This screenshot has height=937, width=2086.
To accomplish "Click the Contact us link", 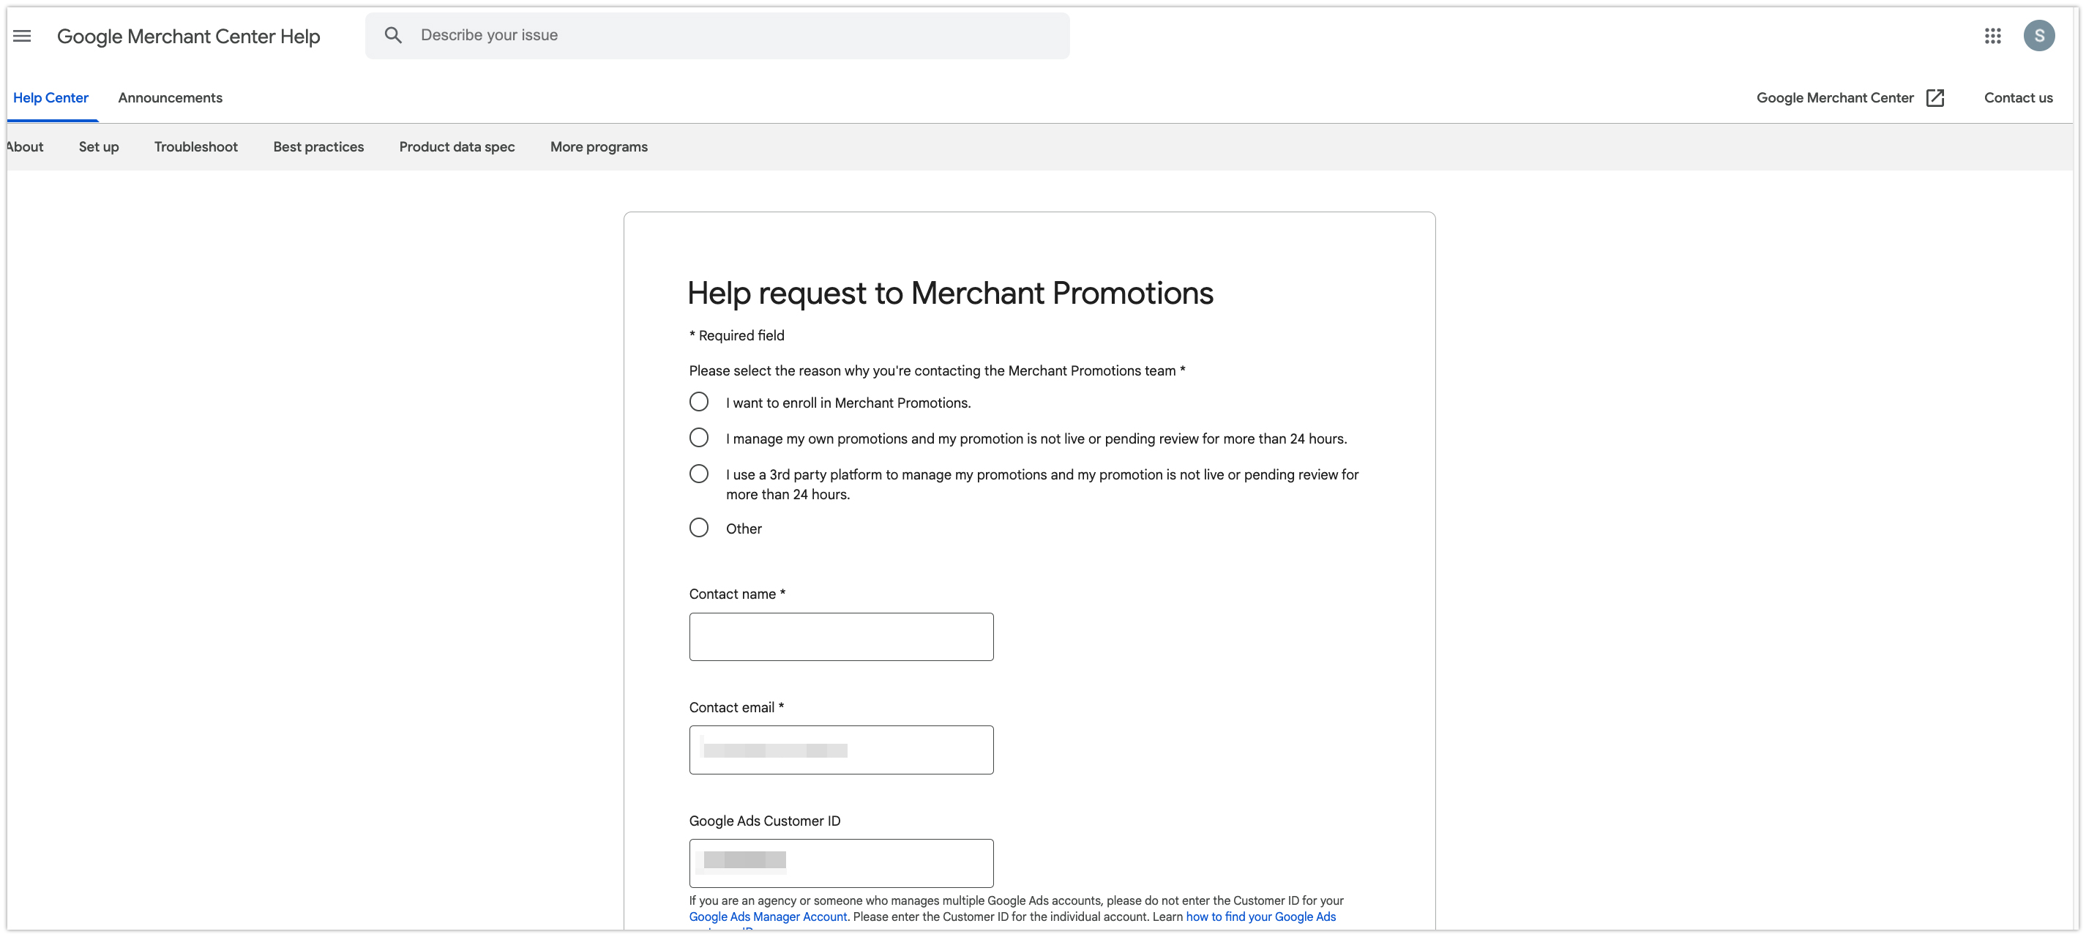I will (2018, 98).
